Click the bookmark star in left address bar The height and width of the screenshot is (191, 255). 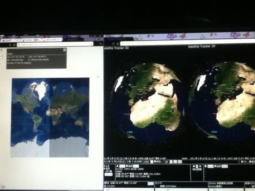tap(91, 44)
